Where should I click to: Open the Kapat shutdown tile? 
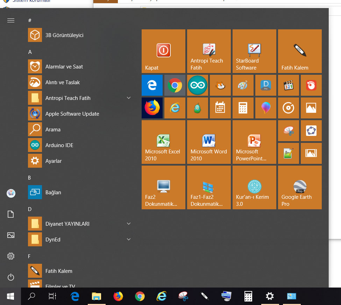coord(163,51)
